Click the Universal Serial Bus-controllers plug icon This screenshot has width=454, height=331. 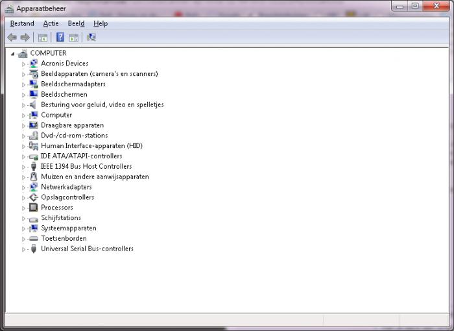tap(34, 249)
